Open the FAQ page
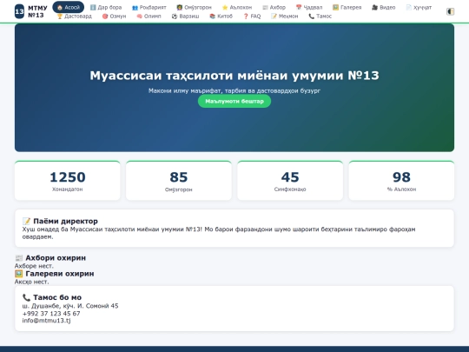 252,17
